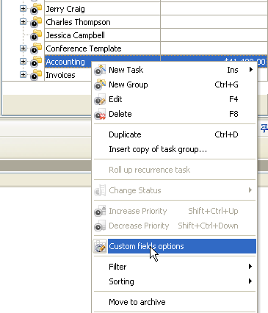Viewport: 268px width, 313px height.
Task: Click the Jessica Campbell folder icon
Action: pos(36,35)
